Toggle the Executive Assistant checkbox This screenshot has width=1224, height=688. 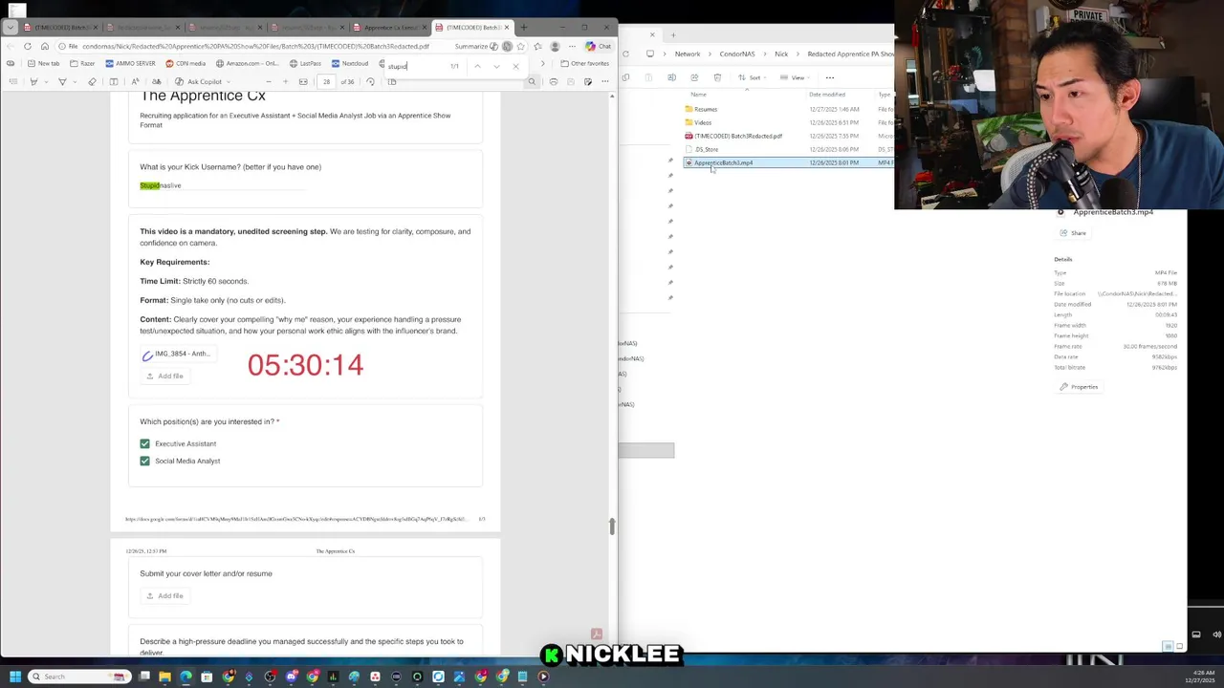[144, 443]
